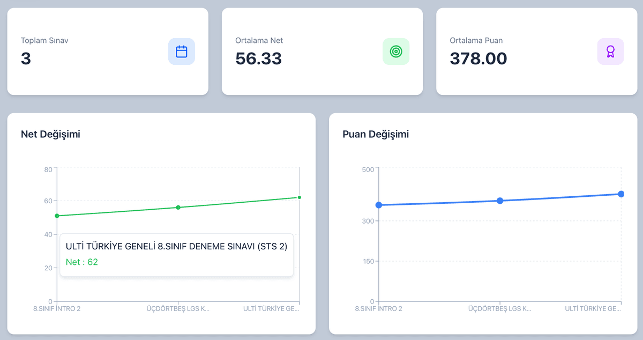Click 8.SINIF İNTRO 2 label under Net chart

tap(57, 309)
